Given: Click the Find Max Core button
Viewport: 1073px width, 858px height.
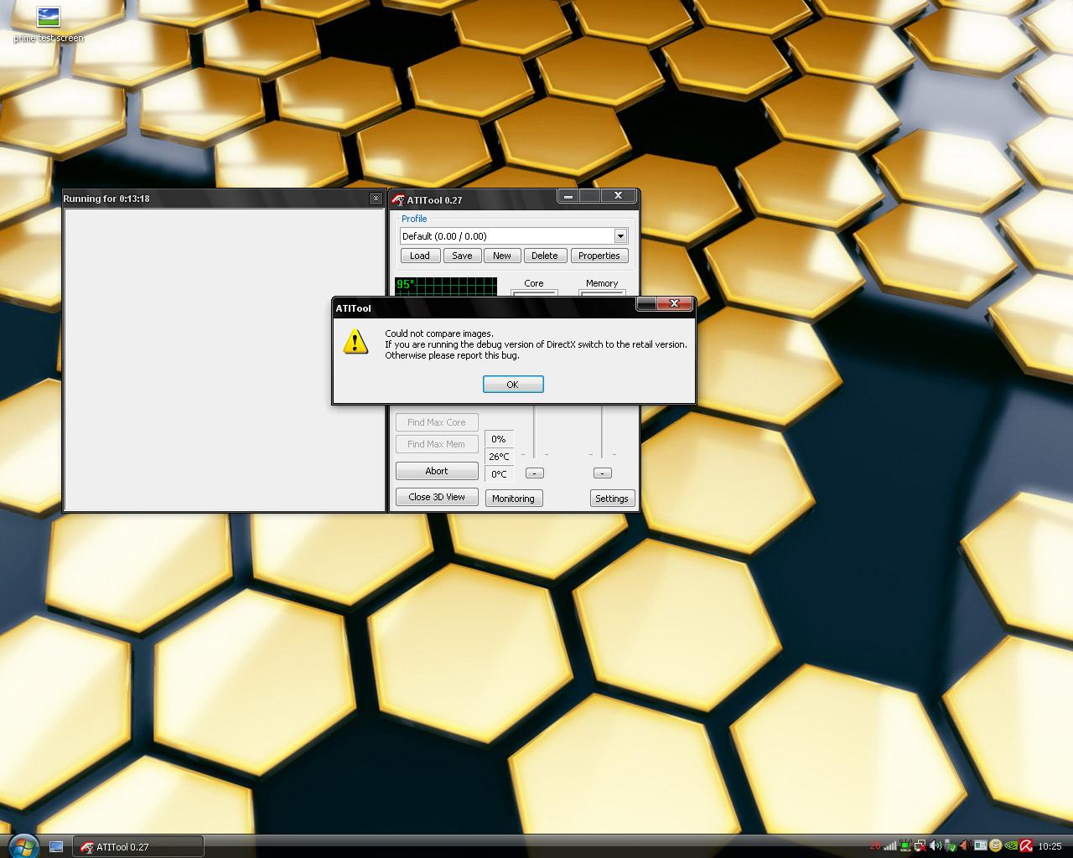Looking at the screenshot, I should tap(437, 422).
